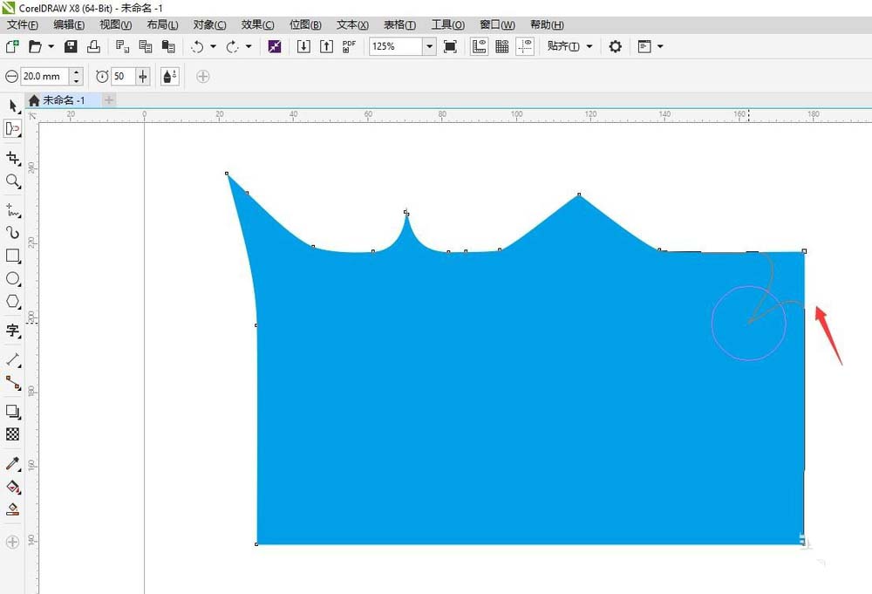Viewport: 872px width, 594px height.
Task: Add a new document tab
Action: pyautogui.click(x=109, y=100)
